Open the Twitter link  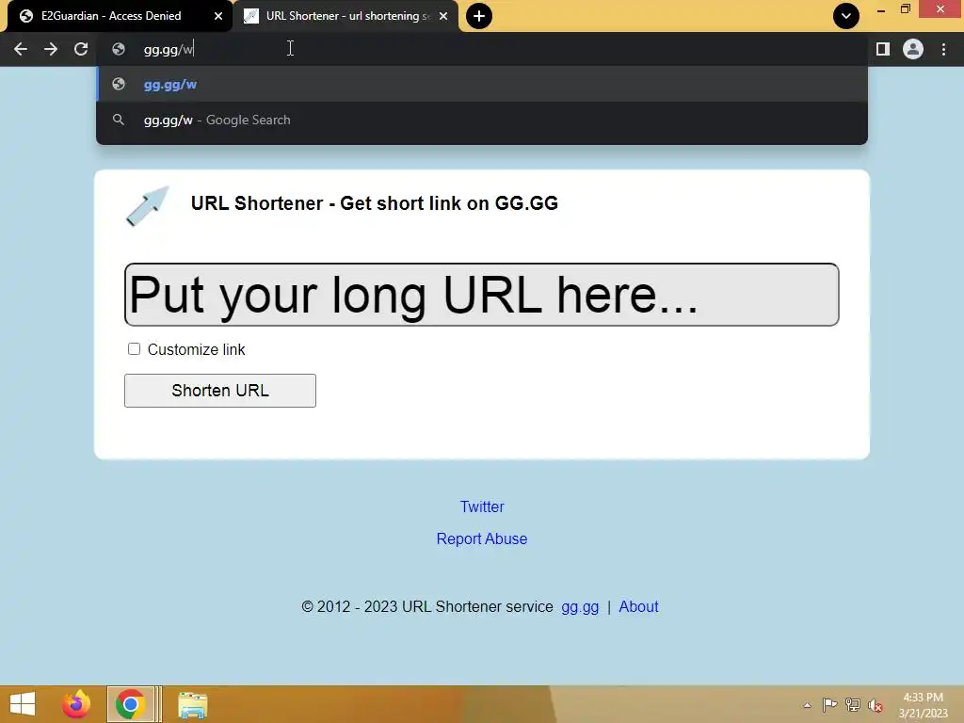[x=482, y=506]
